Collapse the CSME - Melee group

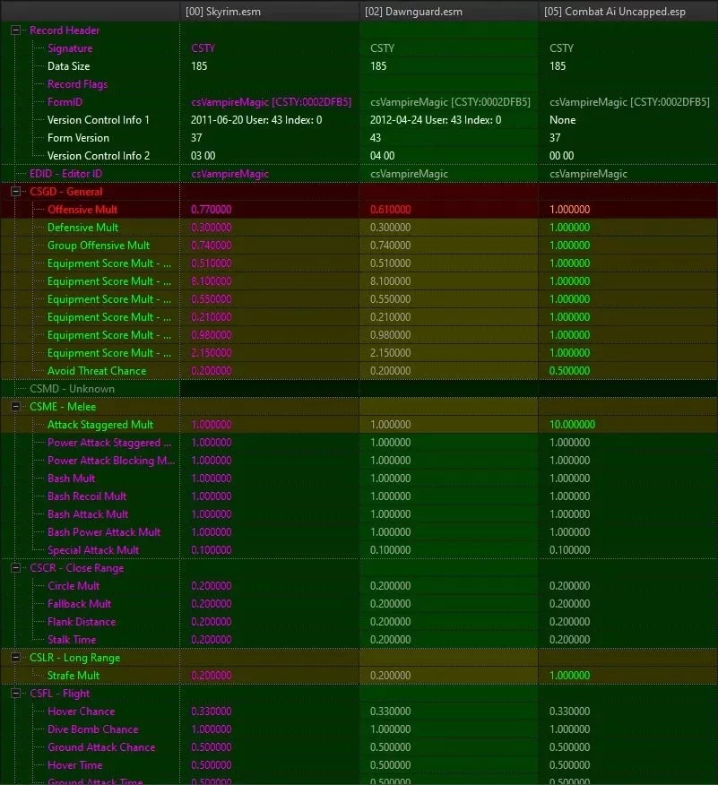[x=15, y=407]
